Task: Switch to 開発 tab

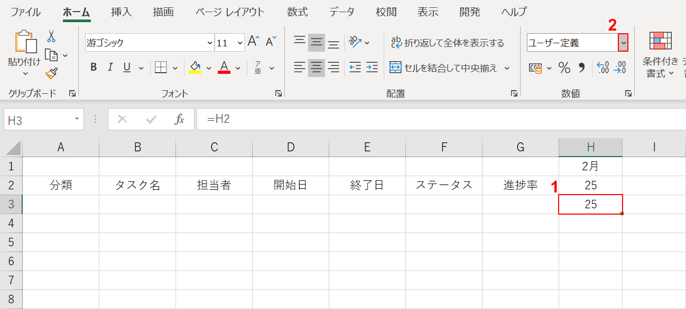Action: point(469,12)
